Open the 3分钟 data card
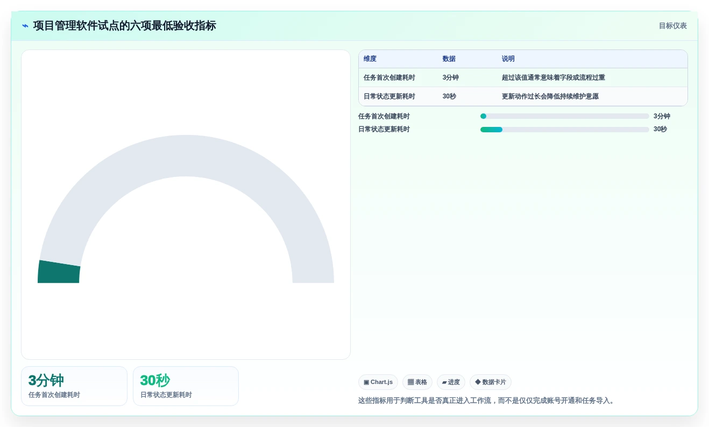 pos(74,386)
